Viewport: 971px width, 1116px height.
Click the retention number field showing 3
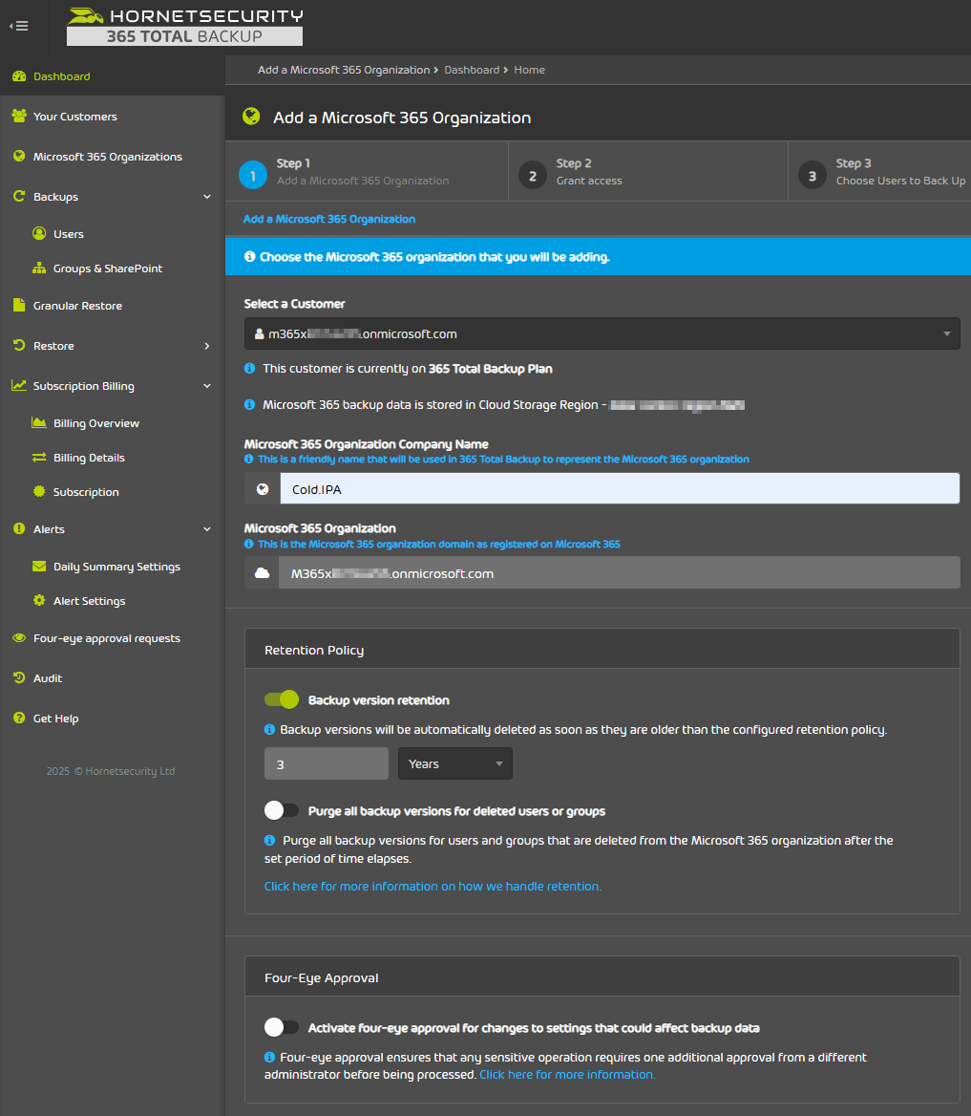(327, 763)
